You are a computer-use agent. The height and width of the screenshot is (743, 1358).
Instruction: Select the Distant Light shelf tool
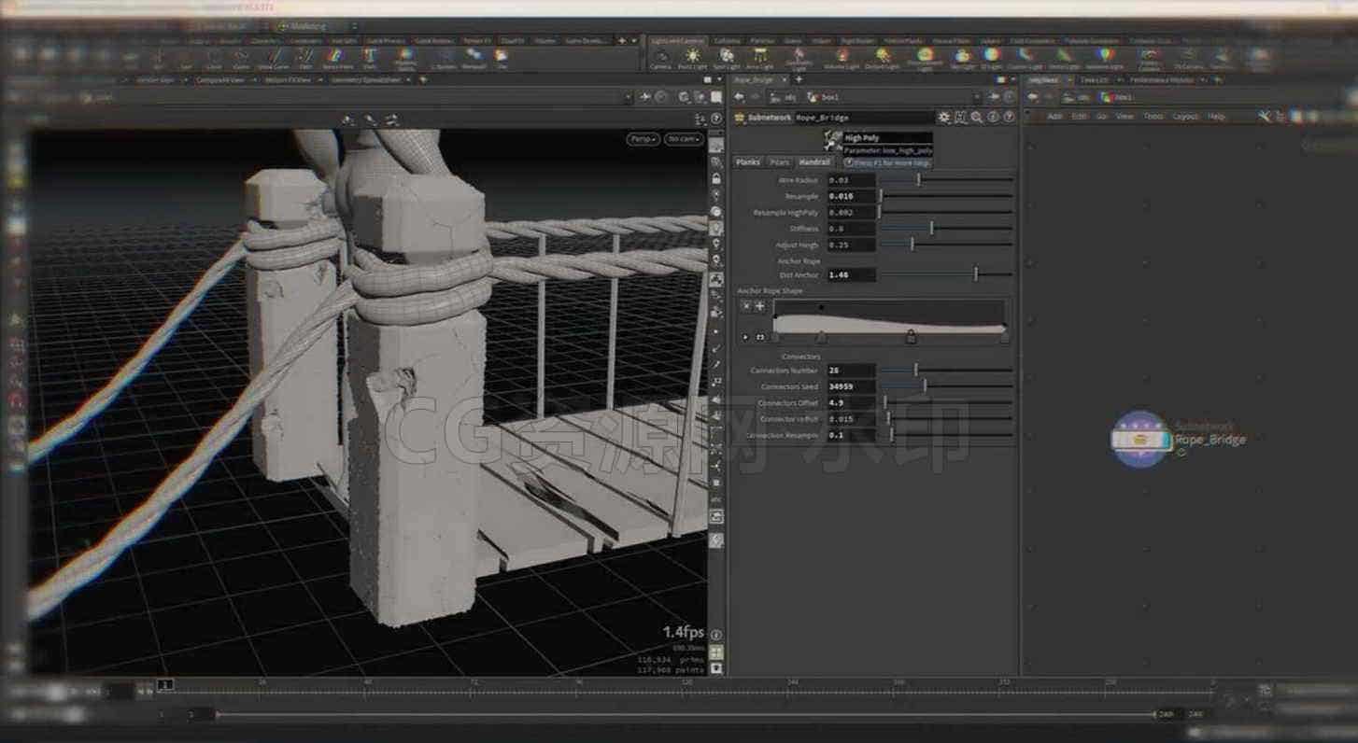point(882,58)
